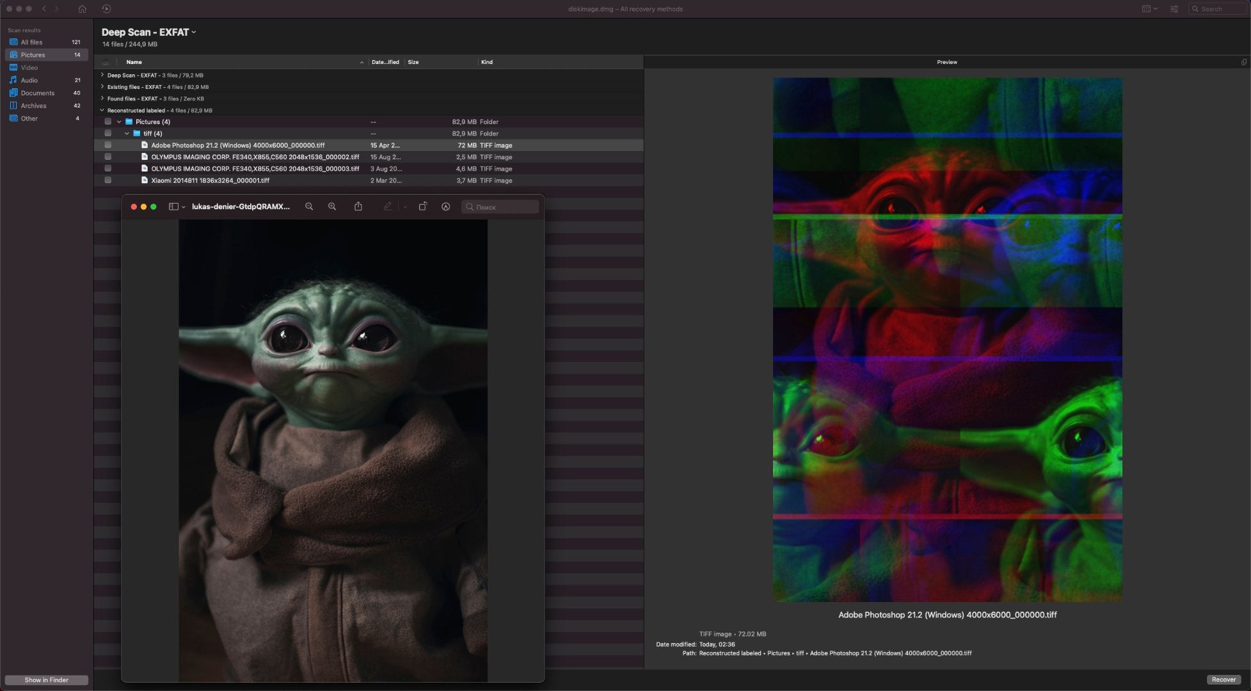Click the Archives icon in sidebar
This screenshot has width=1251, height=691.
[x=13, y=106]
